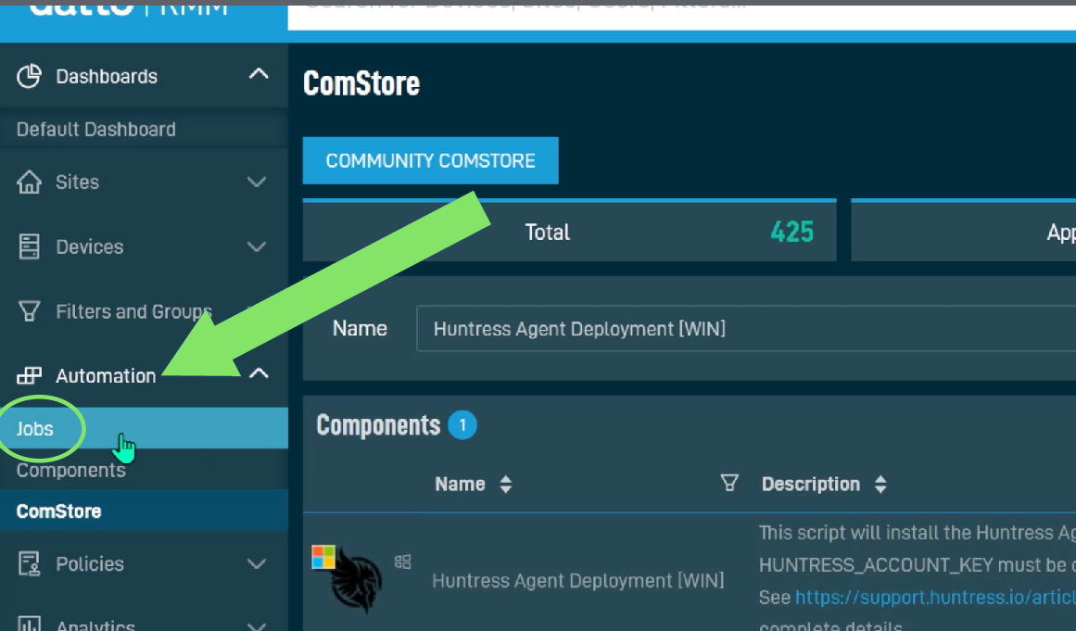Click the Components count badge
Image resolution: width=1076 pixels, height=631 pixels.
tap(462, 425)
